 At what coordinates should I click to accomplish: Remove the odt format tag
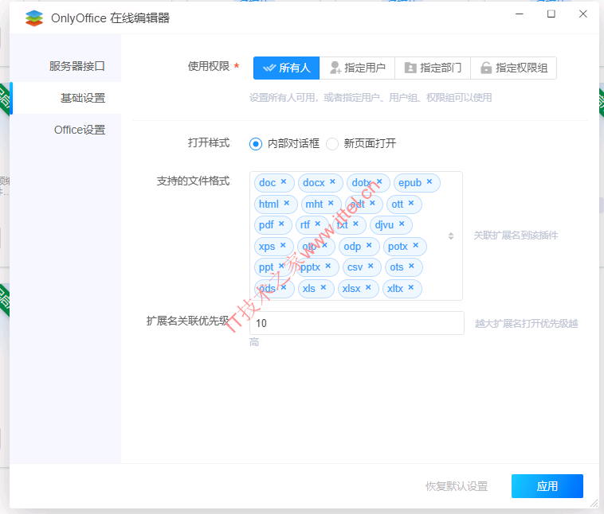(372, 203)
